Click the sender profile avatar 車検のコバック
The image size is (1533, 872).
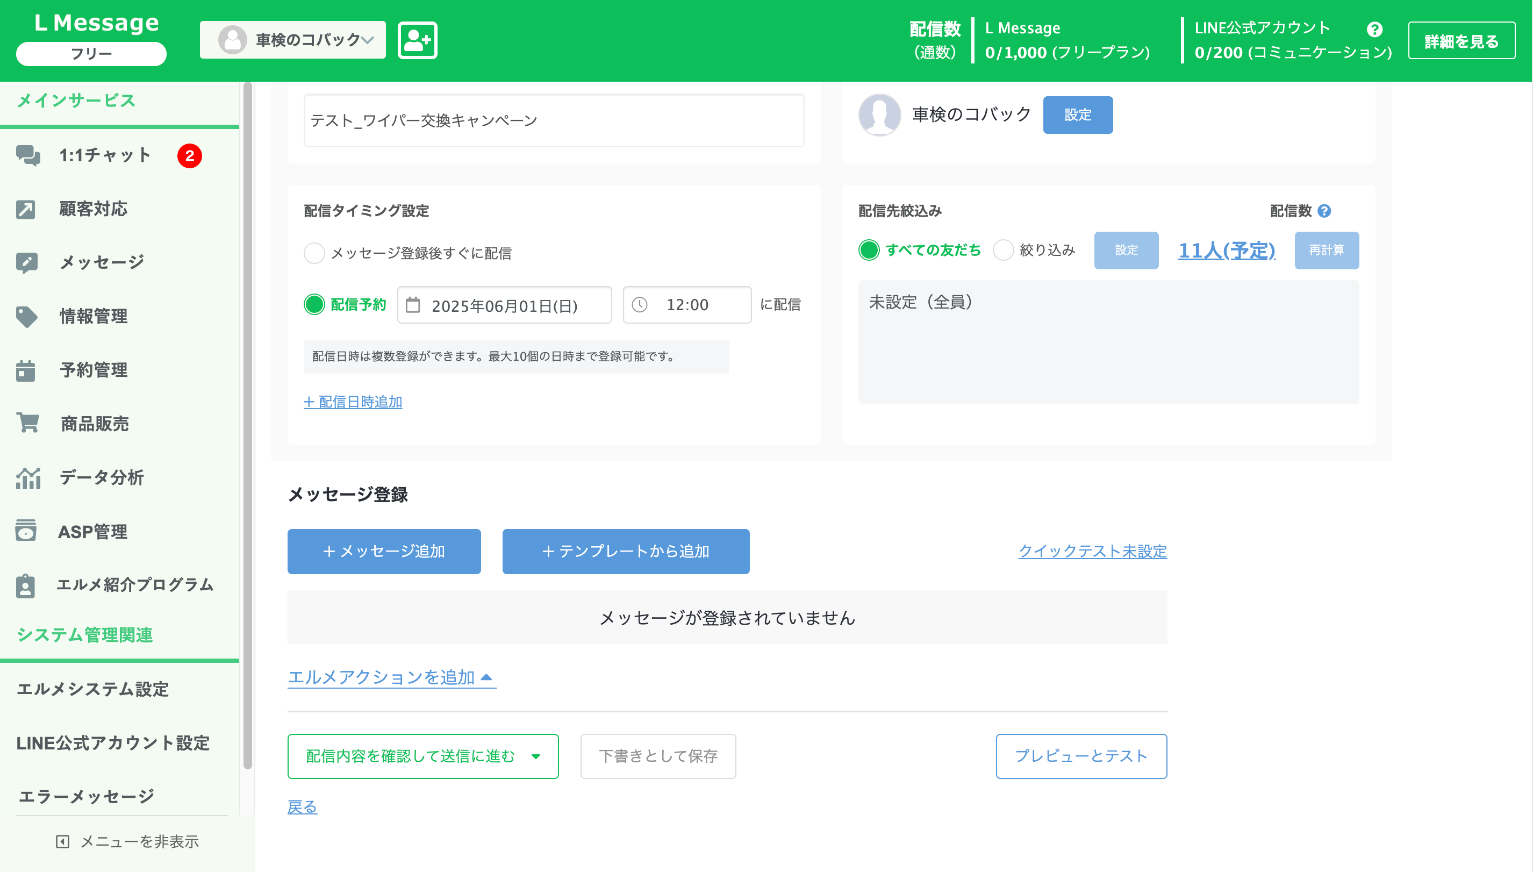[x=879, y=115]
